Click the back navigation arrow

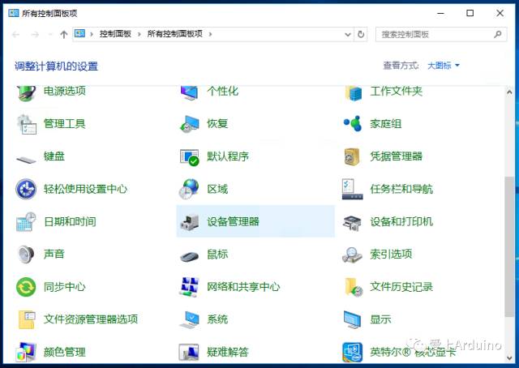point(15,34)
